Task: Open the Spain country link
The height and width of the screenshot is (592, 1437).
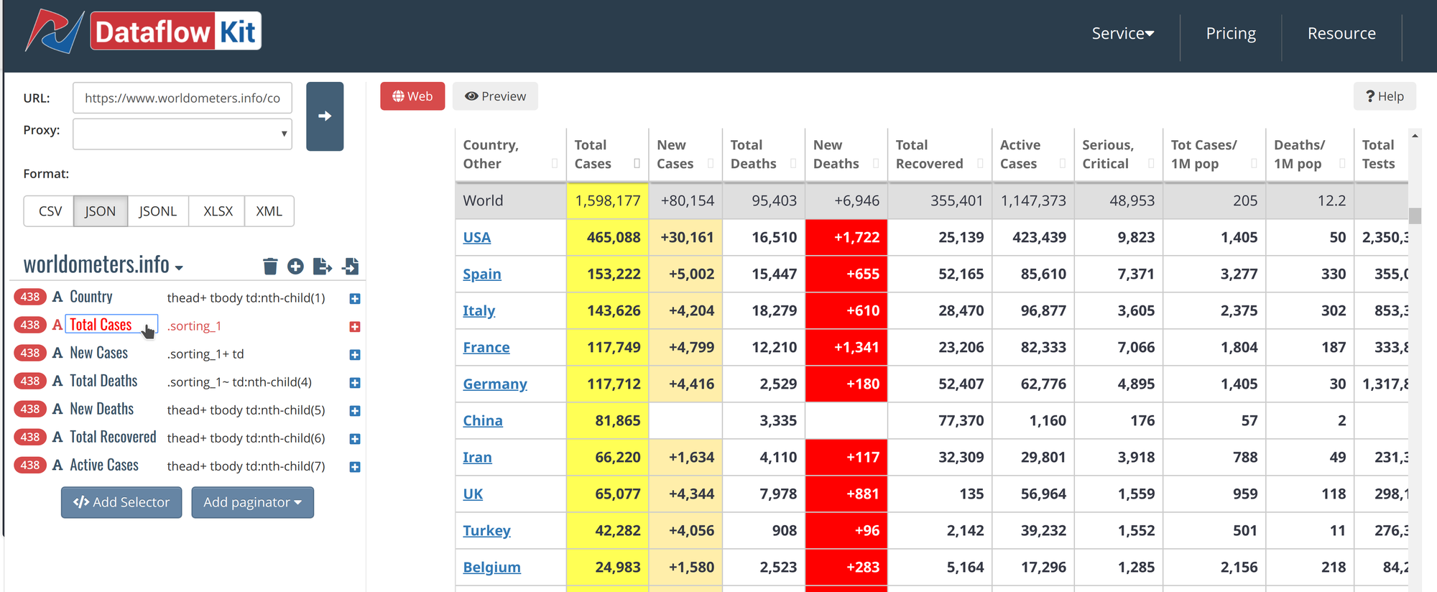Action: (482, 274)
